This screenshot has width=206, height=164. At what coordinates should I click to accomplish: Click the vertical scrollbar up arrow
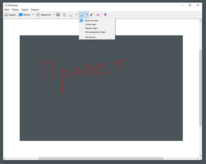tap(200, 21)
